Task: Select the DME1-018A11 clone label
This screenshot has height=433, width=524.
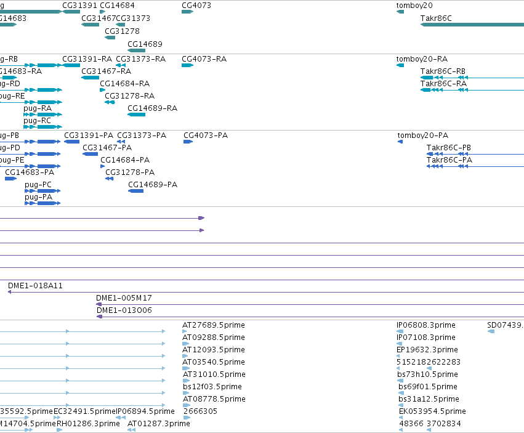Action: coord(35,286)
